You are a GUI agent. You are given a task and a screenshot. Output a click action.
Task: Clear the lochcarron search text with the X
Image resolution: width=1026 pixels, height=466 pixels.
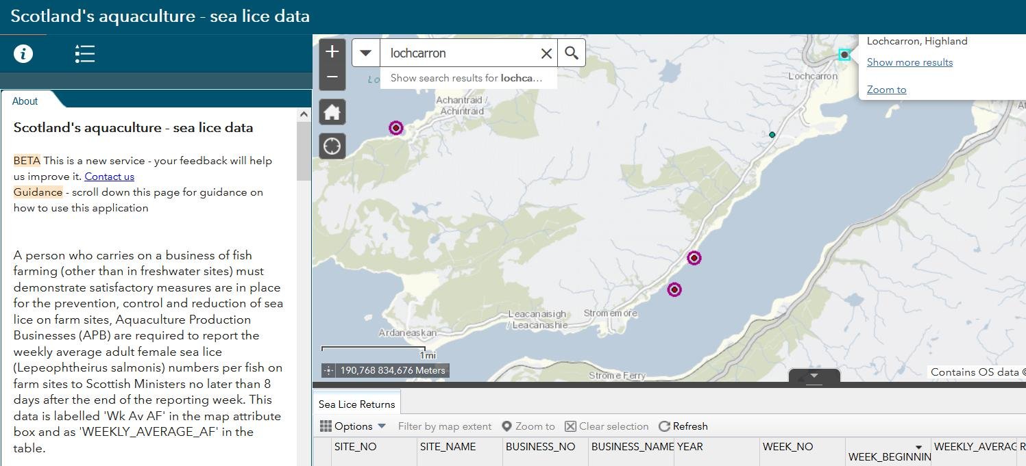coord(546,53)
